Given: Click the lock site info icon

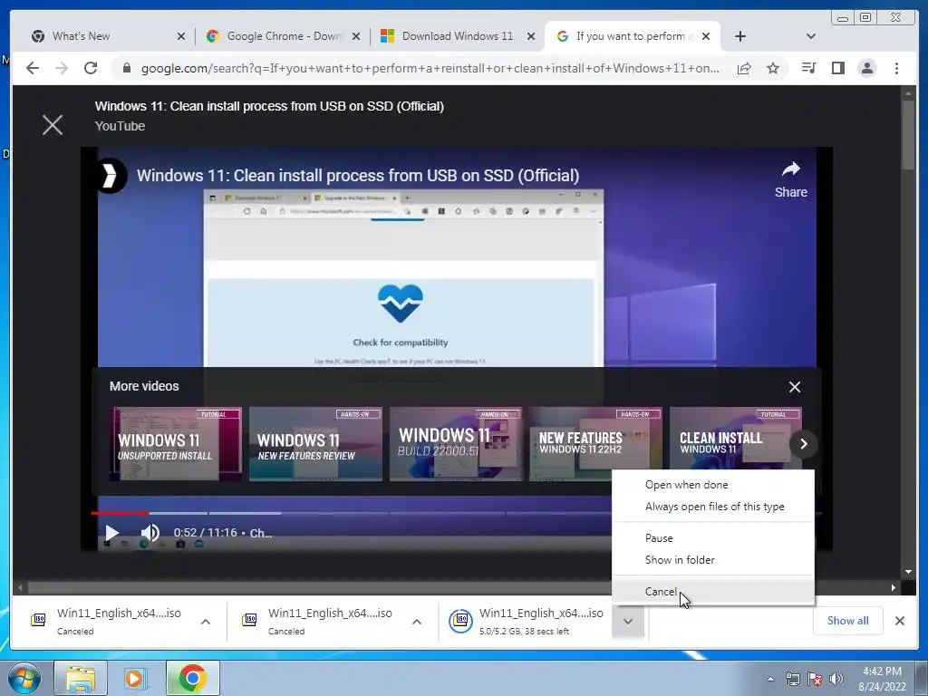Looking at the screenshot, I should (x=126, y=68).
